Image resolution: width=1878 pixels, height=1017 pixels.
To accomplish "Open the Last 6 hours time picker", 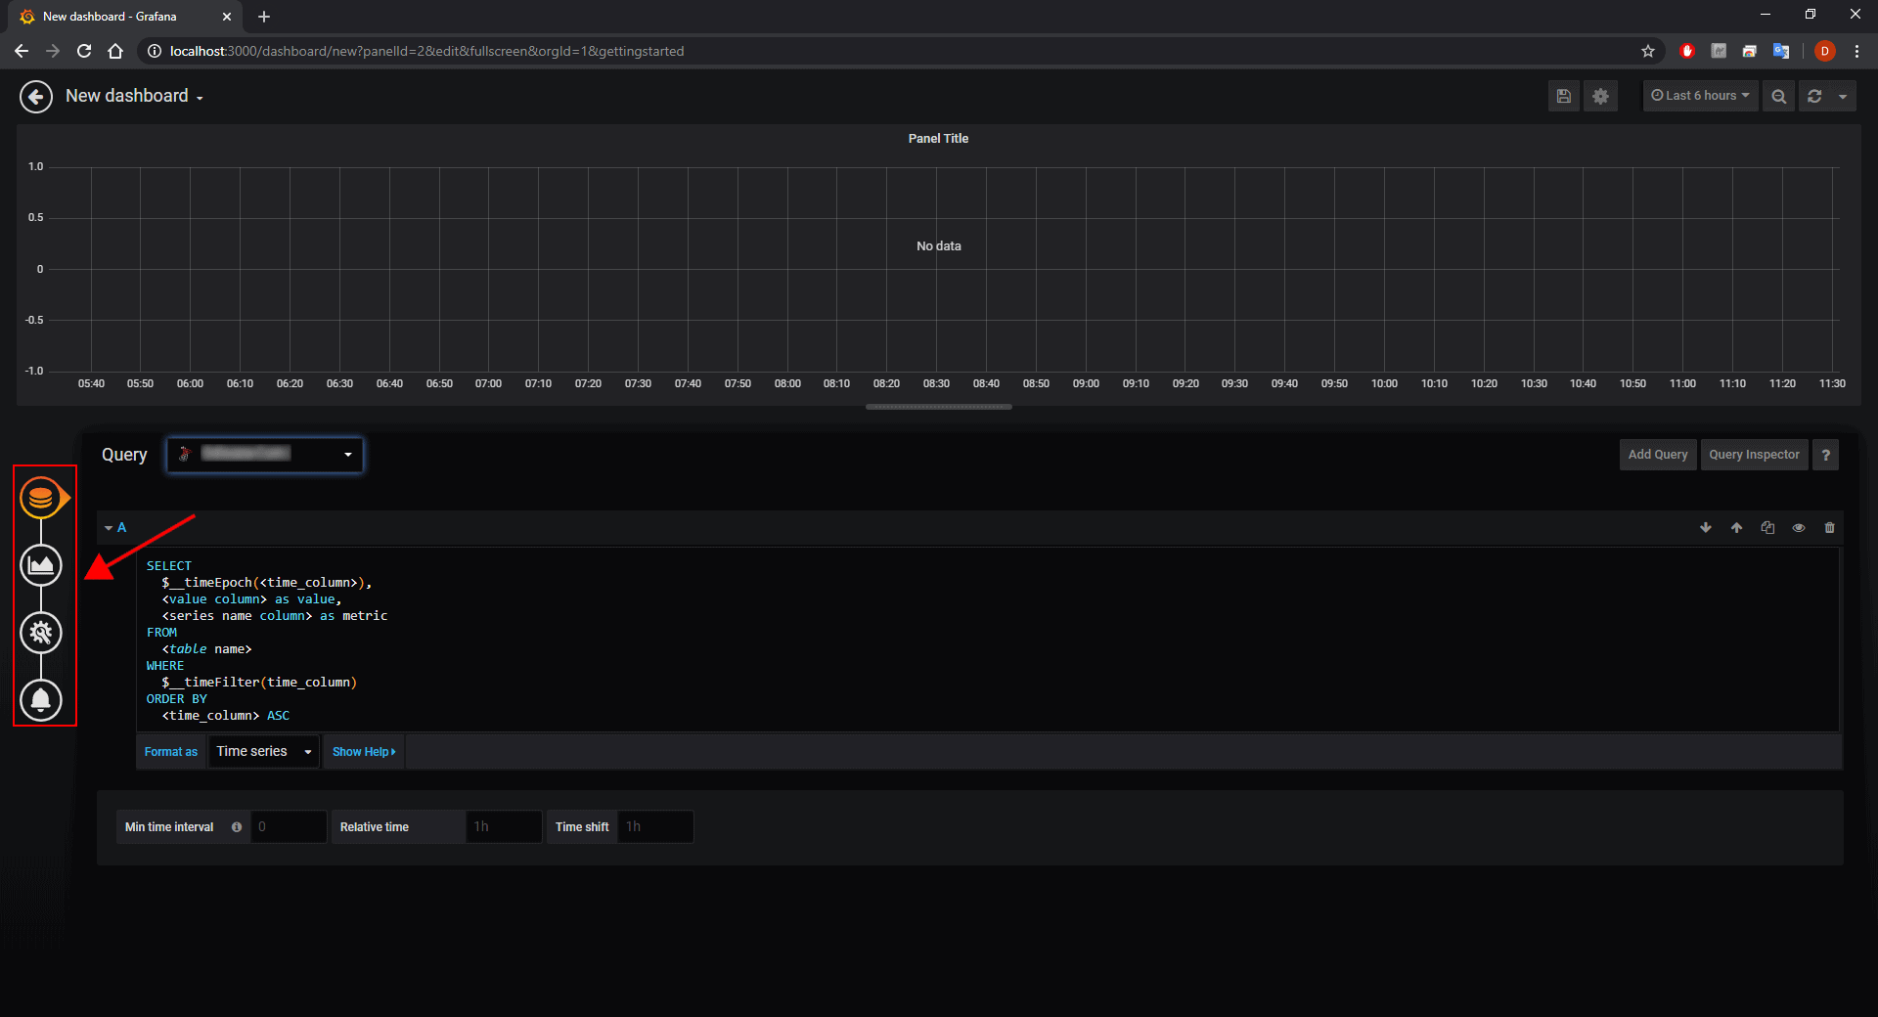I will click(x=1700, y=96).
